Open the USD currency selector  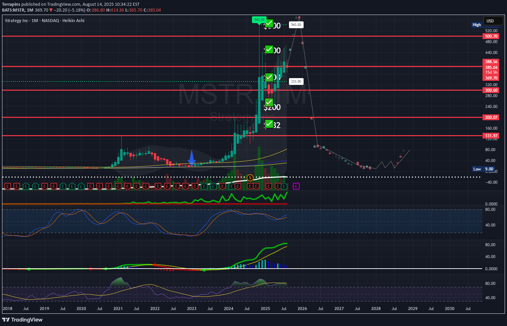click(x=493, y=21)
